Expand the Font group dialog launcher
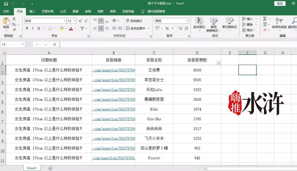The width and height of the screenshot is (297, 171). pyautogui.click(x=89, y=36)
